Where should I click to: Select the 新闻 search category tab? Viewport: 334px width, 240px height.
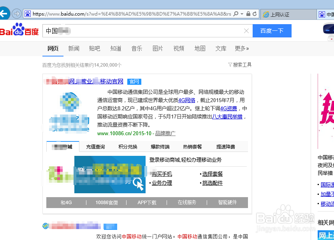(74, 49)
